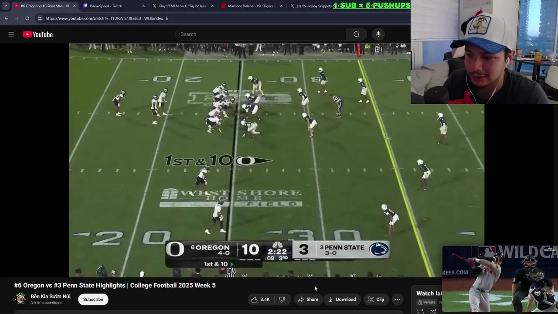Viewport: 558px width, 314px height.
Task: Open the YouTube hamburger guide menu
Action: click(11, 34)
